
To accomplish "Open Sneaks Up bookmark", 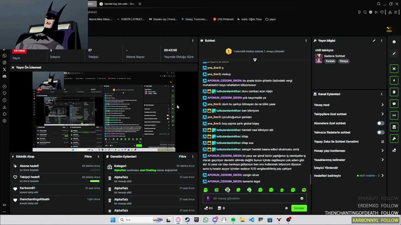I will tap(163, 19).
